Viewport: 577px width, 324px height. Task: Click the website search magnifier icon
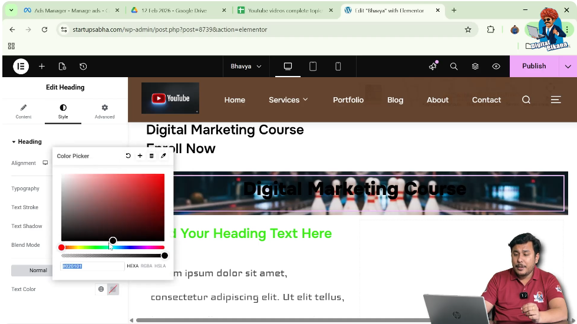(x=526, y=100)
